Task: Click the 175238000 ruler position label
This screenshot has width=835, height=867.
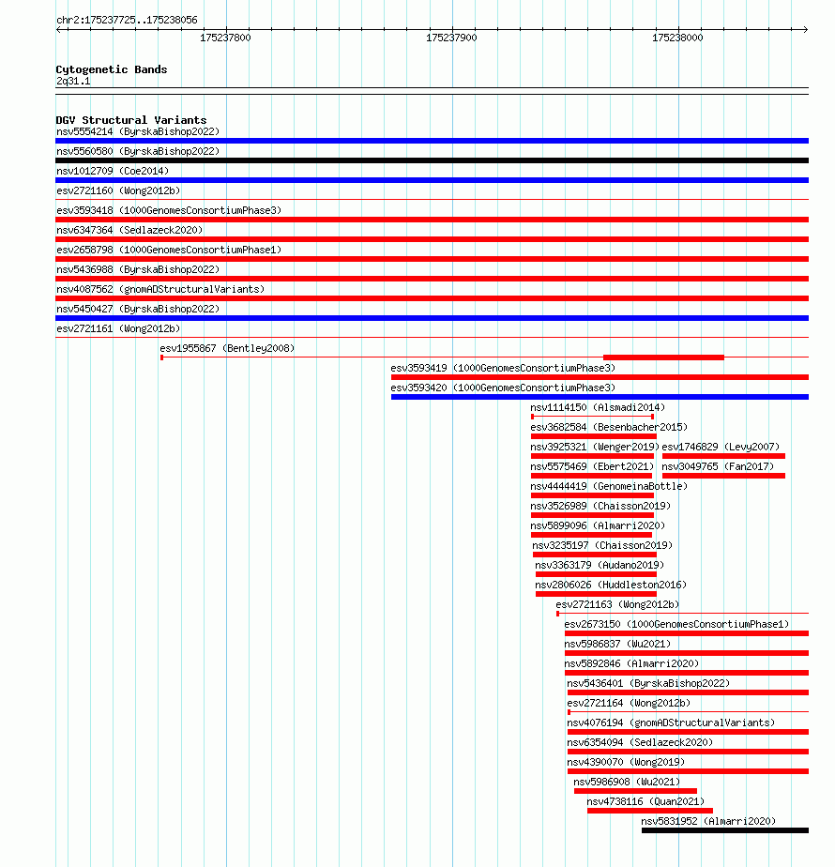Action: (x=678, y=38)
